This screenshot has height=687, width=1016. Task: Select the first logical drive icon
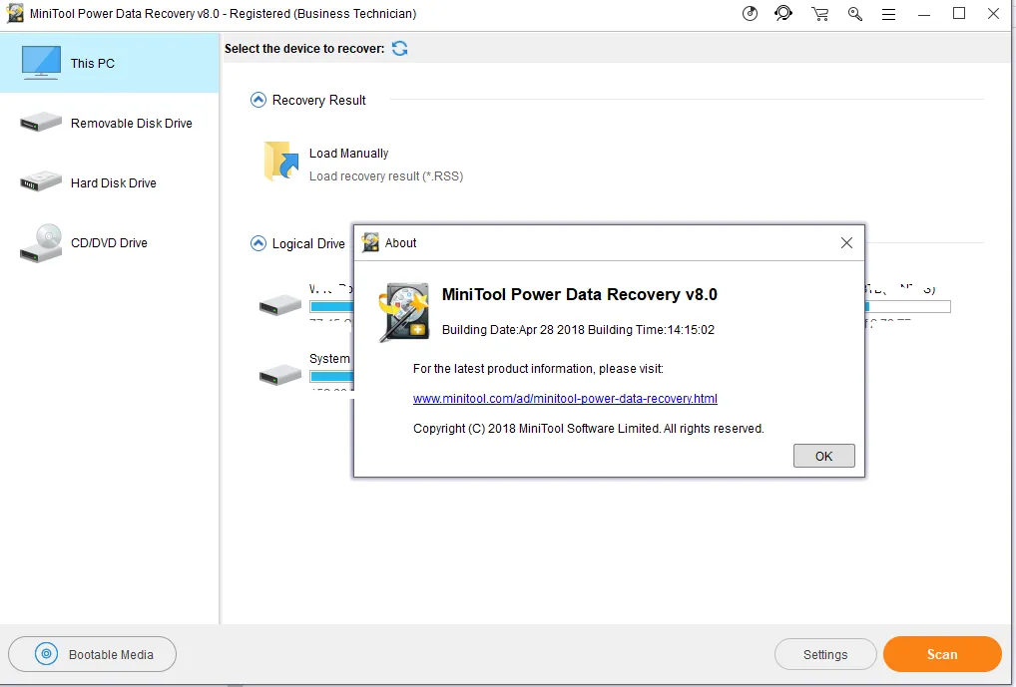pyautogui.click(x=280, y=305)
